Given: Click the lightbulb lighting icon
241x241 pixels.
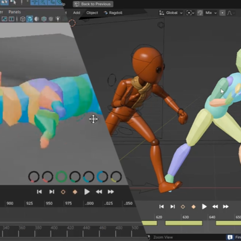Looking at the screenshot, I should 58,19.
